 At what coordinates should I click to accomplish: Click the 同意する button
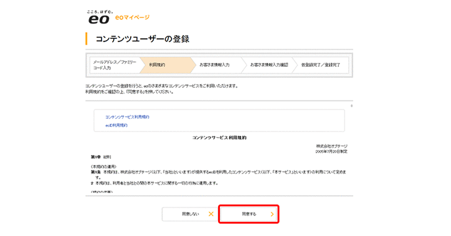point(248,214)
